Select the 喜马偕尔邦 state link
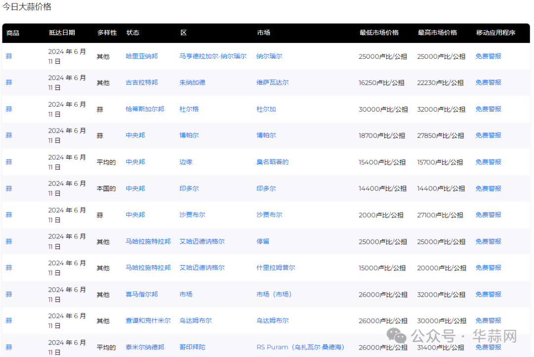This screenshot has width=534, height=357. tap(141, 294)
